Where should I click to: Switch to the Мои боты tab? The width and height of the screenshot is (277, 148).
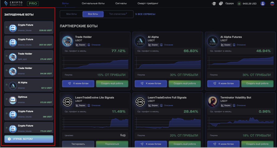71,14
